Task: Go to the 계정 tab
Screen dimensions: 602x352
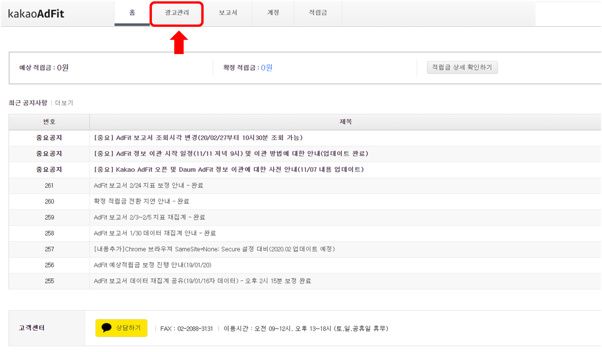Action: tap(273, 13)
